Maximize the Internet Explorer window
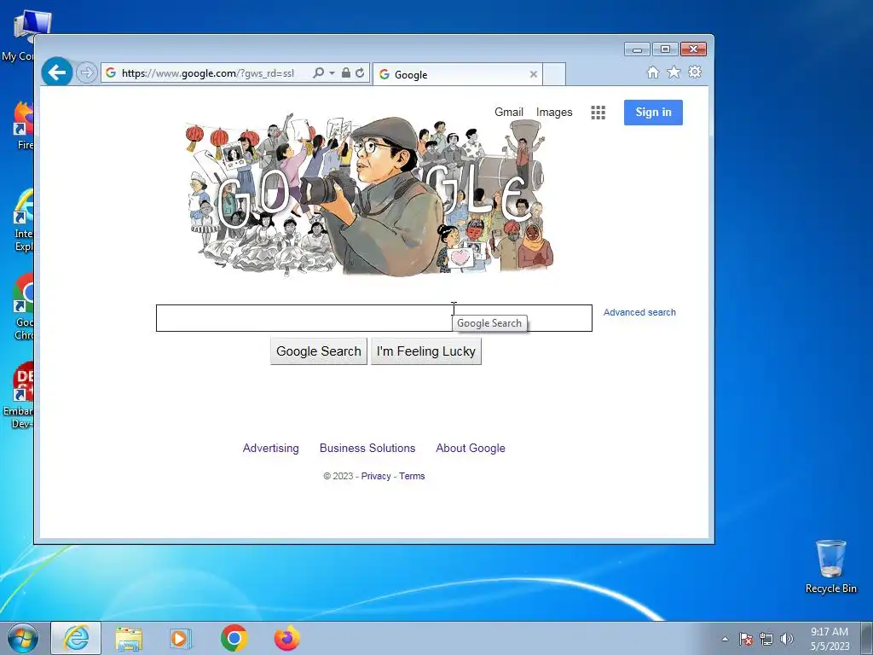 [665, 49]
